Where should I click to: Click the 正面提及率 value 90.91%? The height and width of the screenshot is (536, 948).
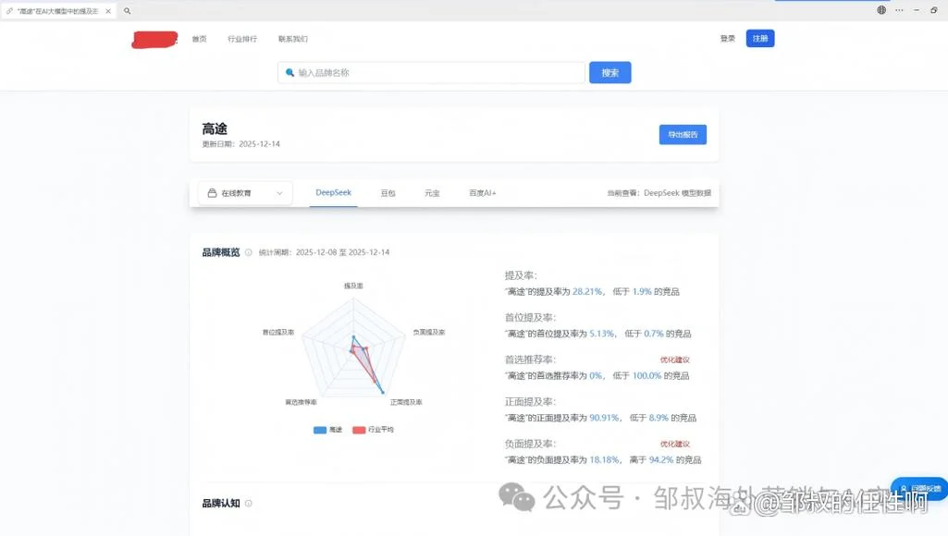click(604, 418)
